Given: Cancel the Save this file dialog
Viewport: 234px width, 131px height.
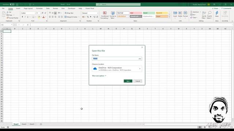Looking at the screenshot, I should tap(137, 81).
